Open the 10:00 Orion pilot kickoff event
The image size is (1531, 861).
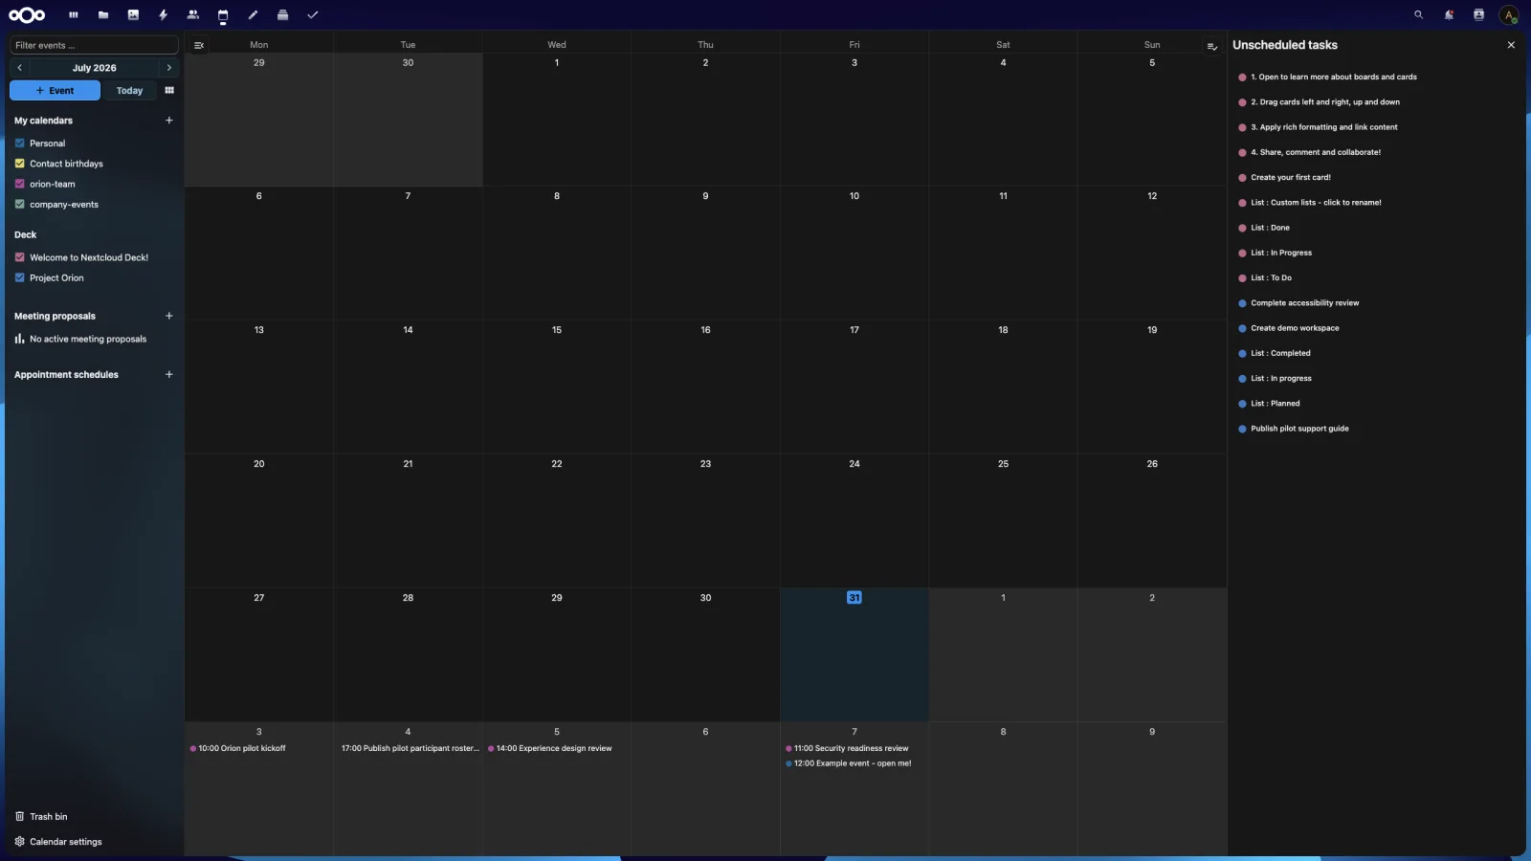tap(258, 748)
